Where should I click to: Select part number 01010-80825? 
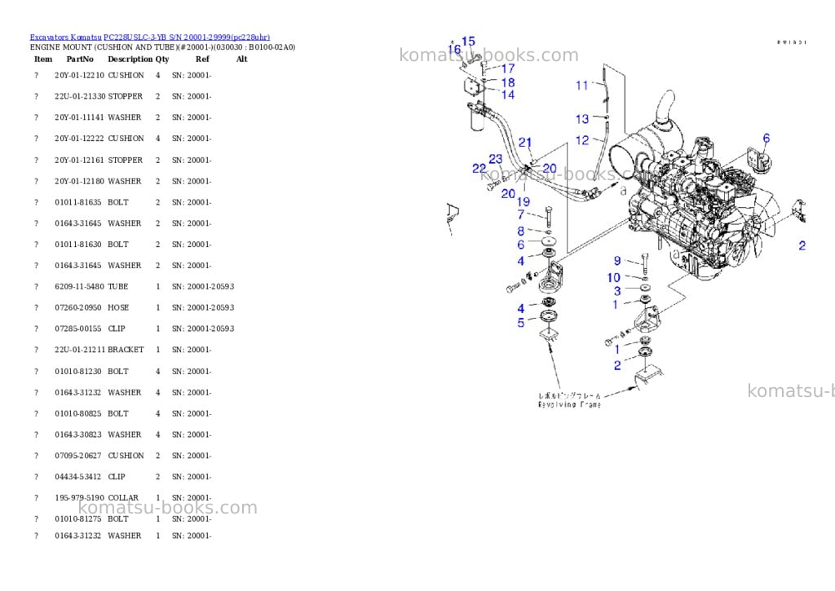77,414
